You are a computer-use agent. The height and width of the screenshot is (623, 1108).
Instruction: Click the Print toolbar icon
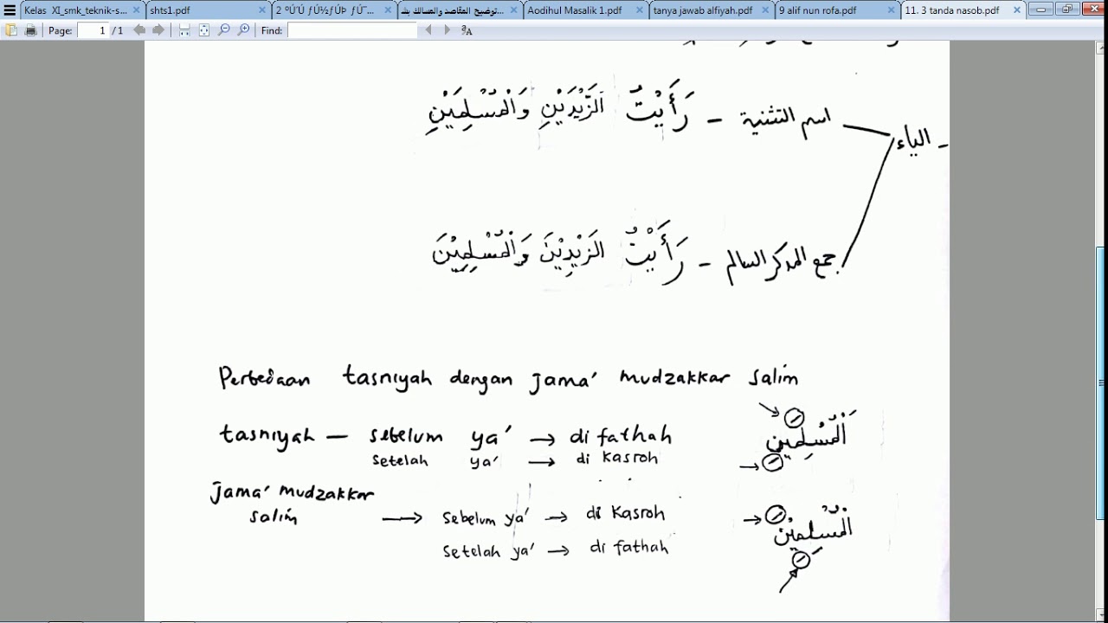31,30
